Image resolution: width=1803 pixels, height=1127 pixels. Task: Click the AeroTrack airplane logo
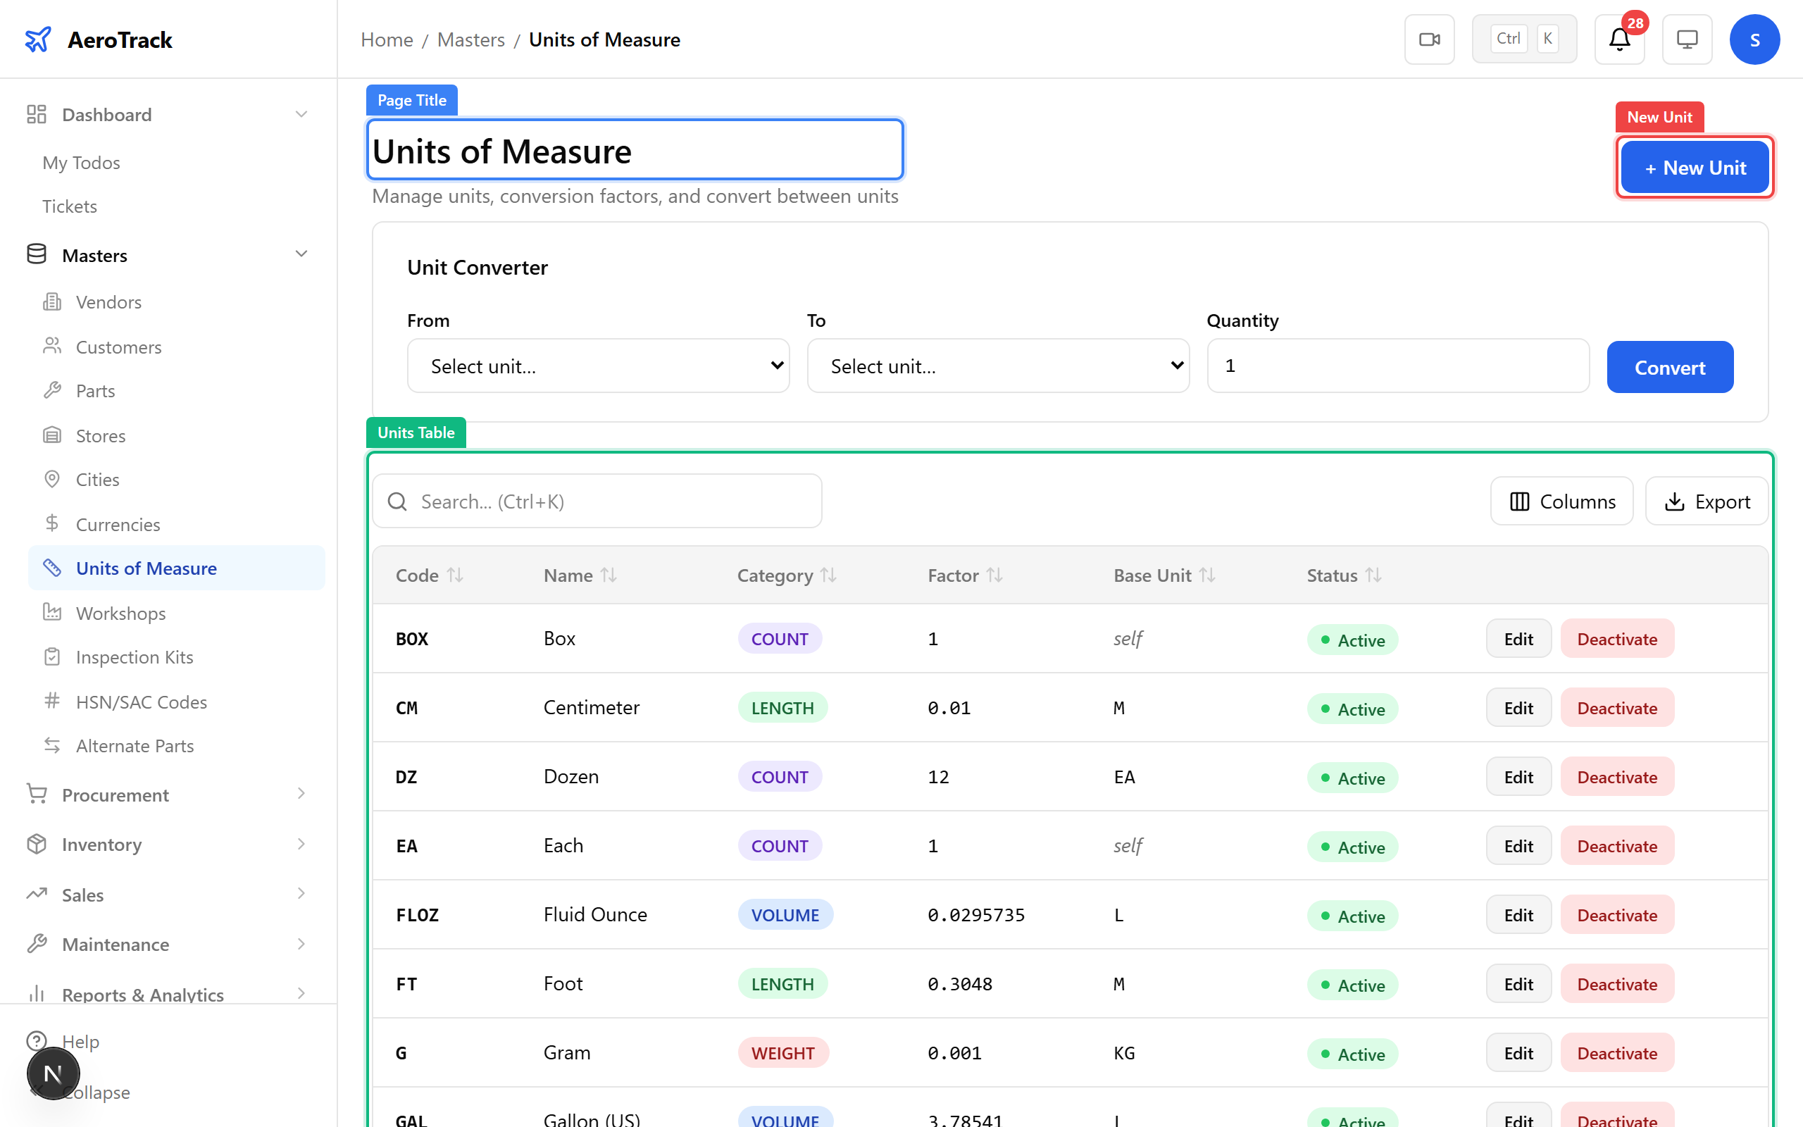(38, 39)
